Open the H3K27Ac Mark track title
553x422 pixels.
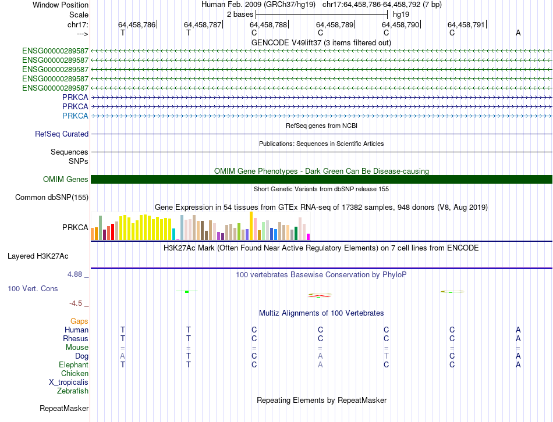click(321, 248)
